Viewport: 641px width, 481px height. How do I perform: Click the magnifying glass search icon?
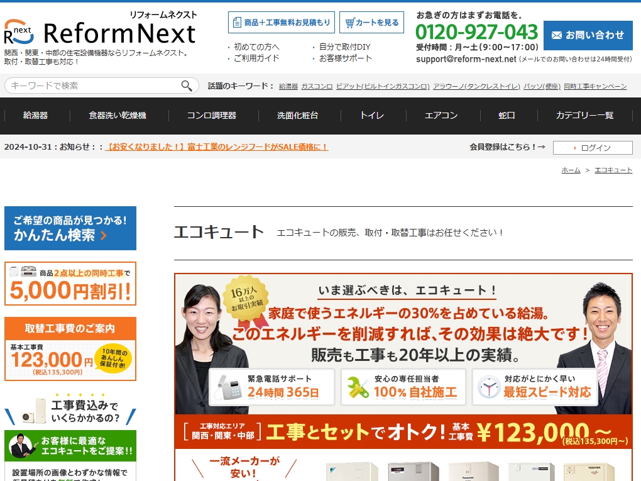(x=187, y=86)
